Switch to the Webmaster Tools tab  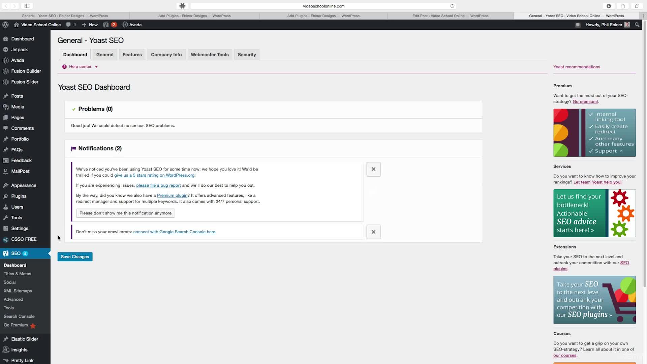tap(210, 55)
